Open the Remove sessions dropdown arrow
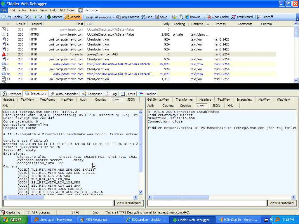299x224 pixels. point(31,17)
